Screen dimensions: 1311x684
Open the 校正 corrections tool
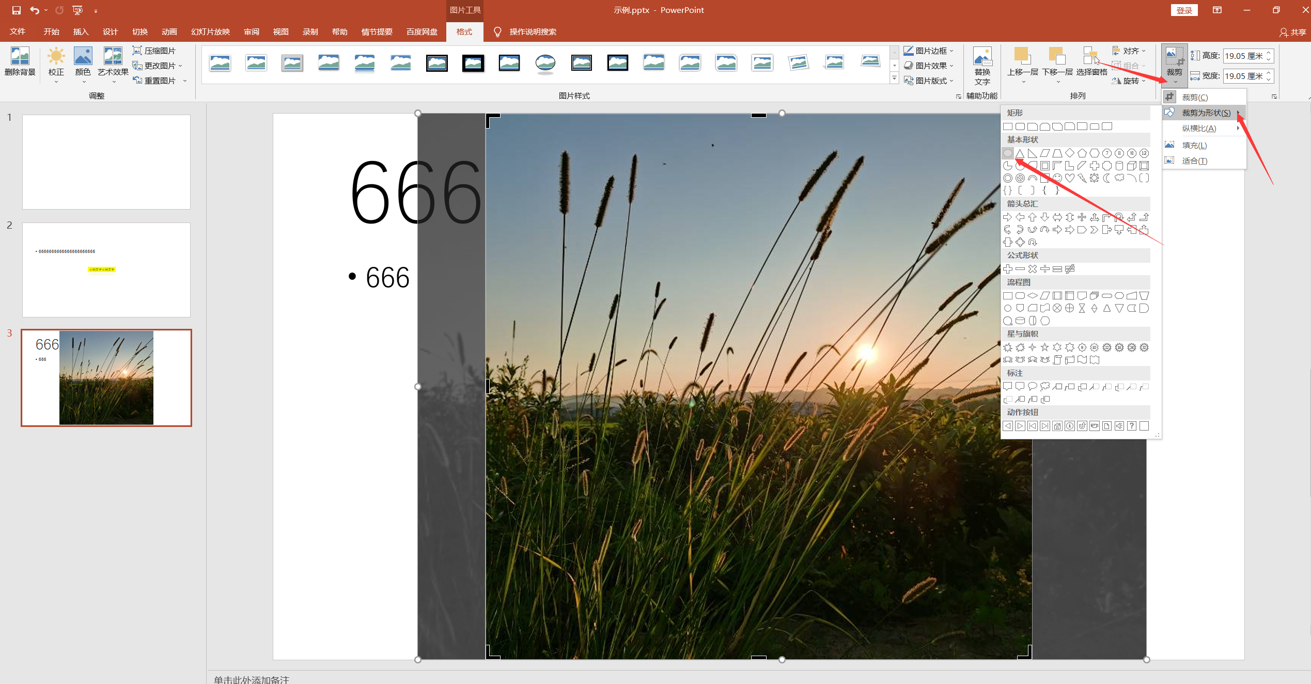point(56,63)
